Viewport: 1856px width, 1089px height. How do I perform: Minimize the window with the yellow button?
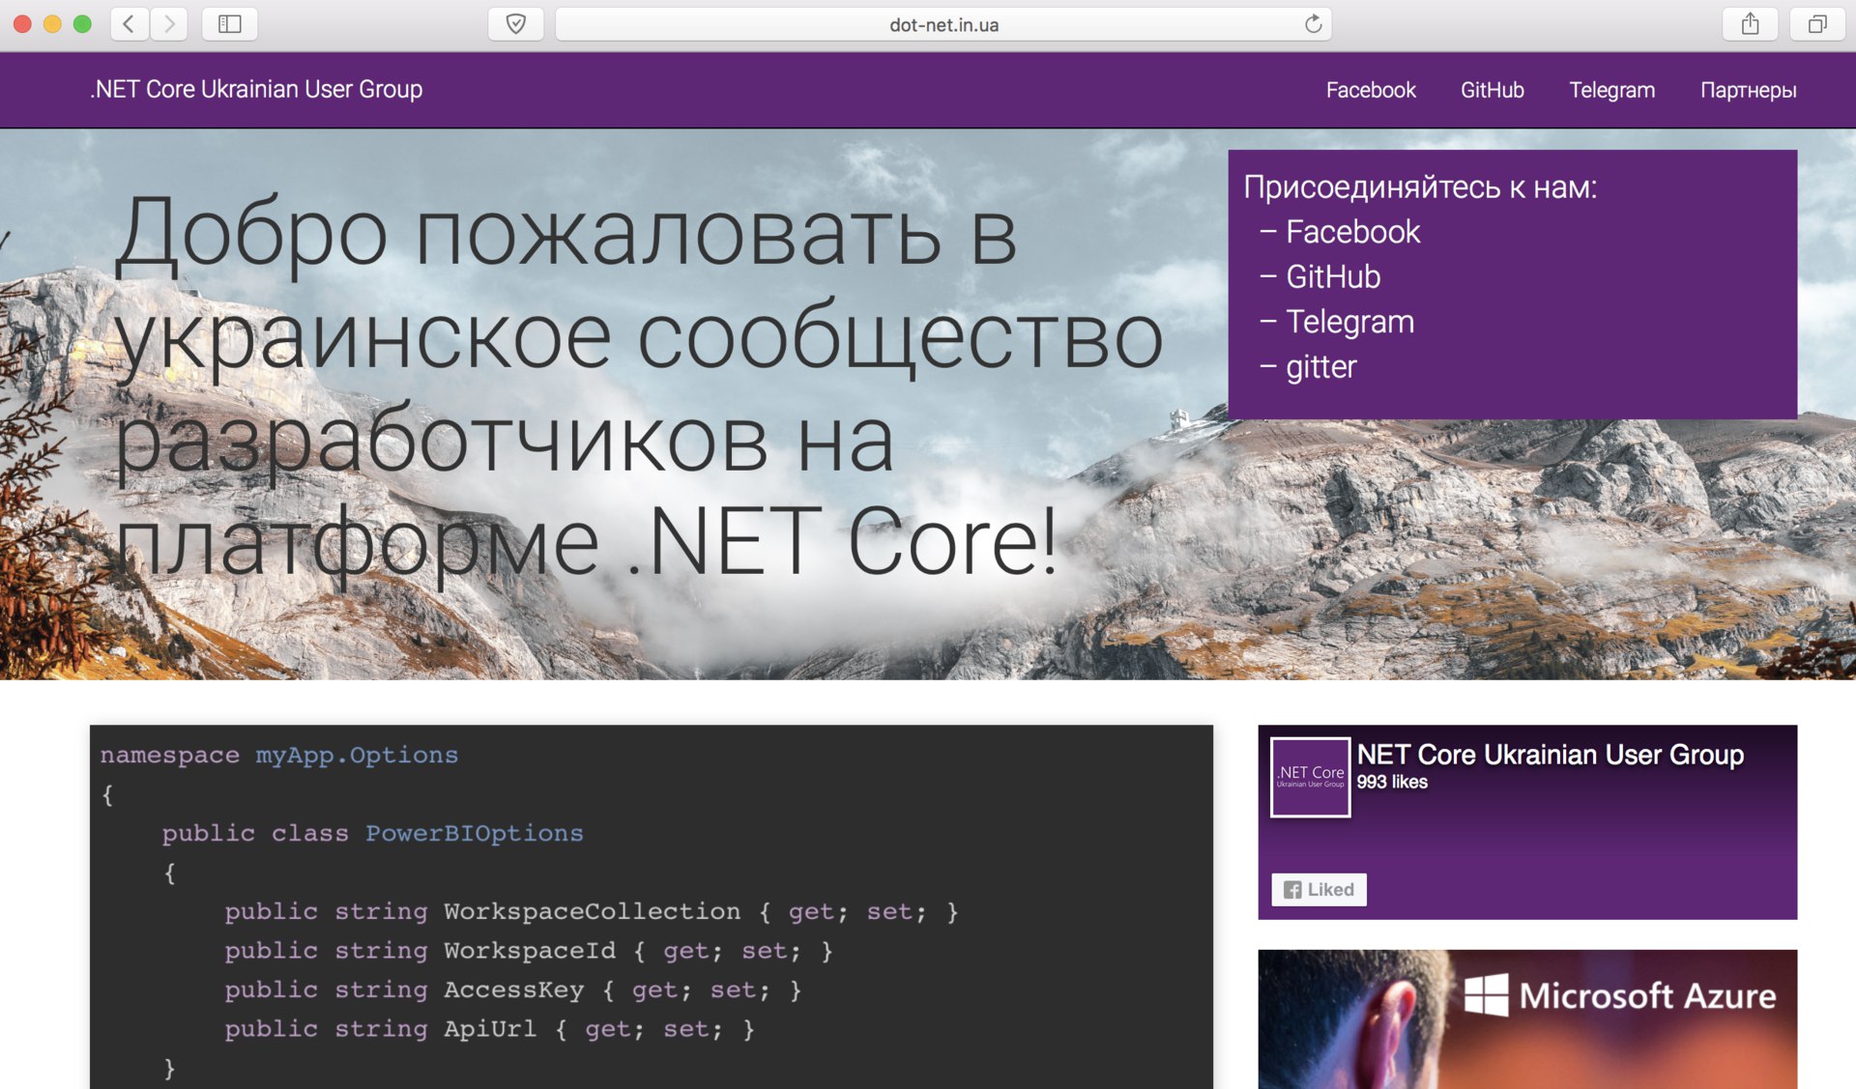pyautogui.click(x=53, y=24)
